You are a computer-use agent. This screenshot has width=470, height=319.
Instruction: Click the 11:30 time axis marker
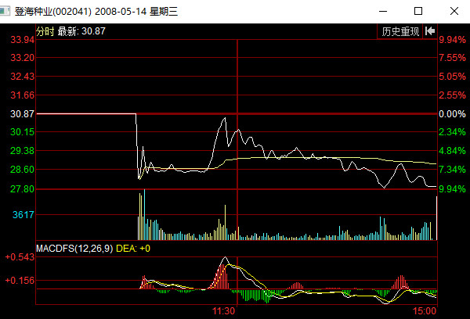pyautogui.click(x=224, y=311)
